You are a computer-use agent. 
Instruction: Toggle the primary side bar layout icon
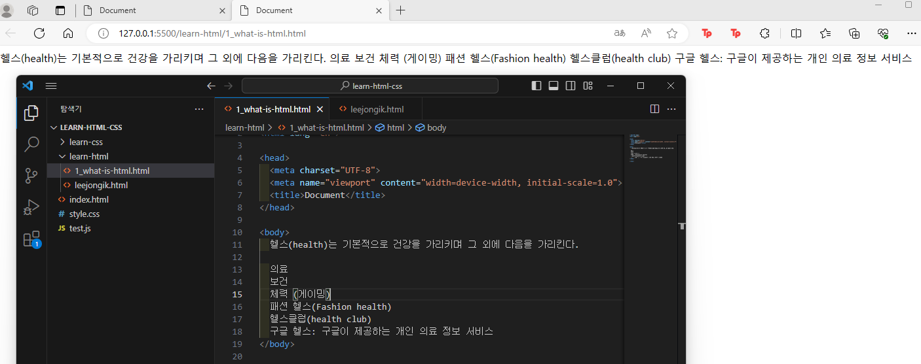tap(536, 86)
